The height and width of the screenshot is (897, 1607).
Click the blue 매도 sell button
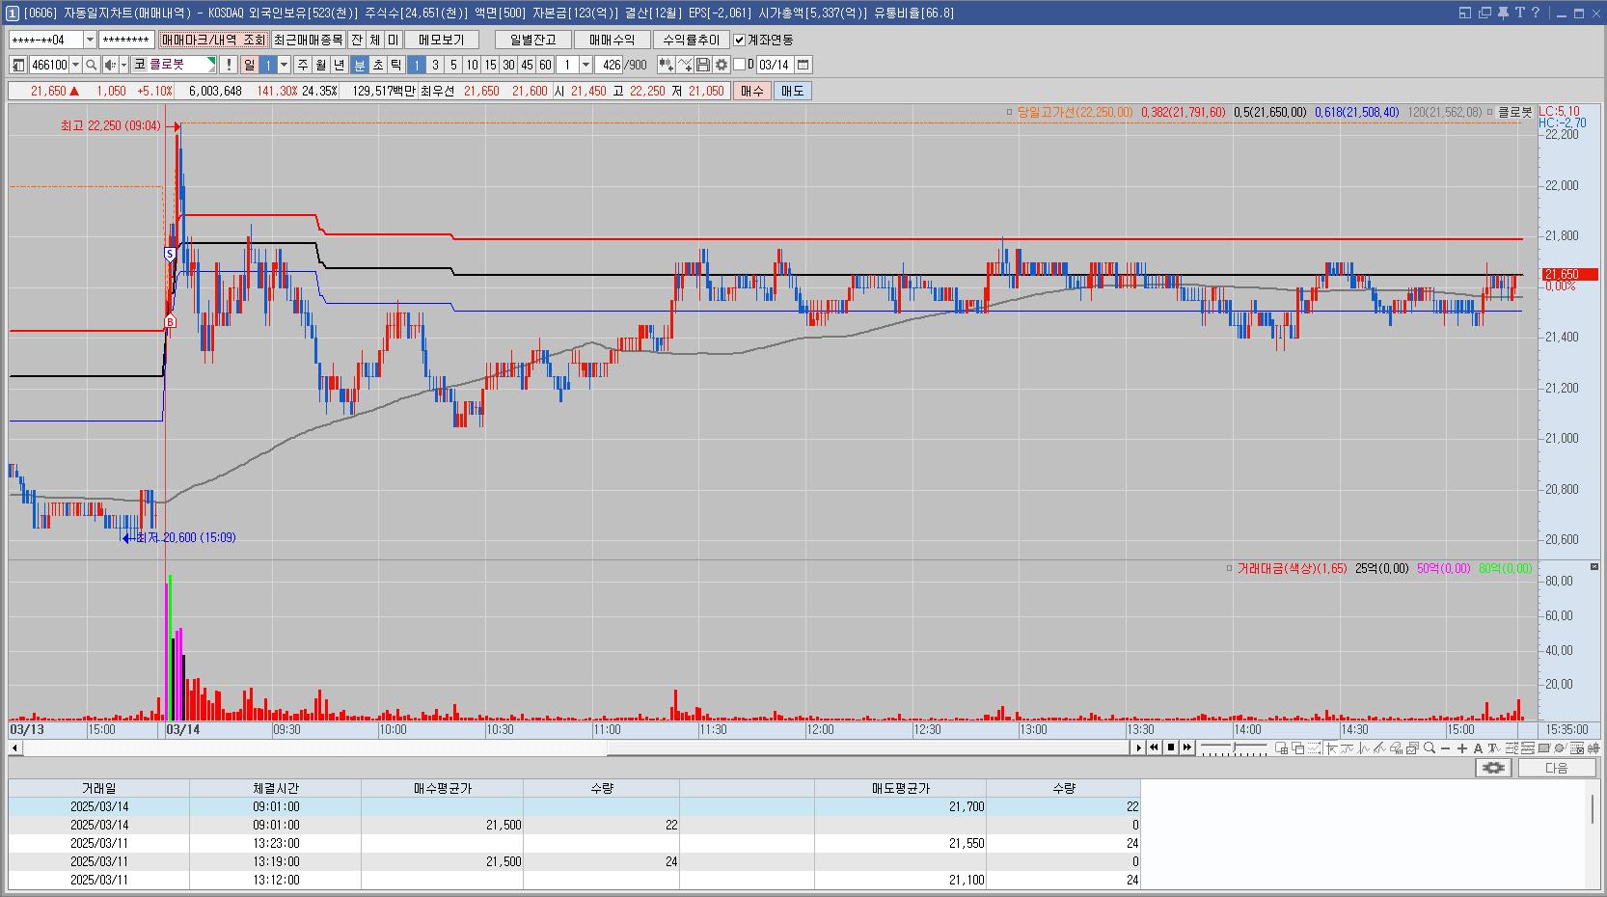point(792,91)
